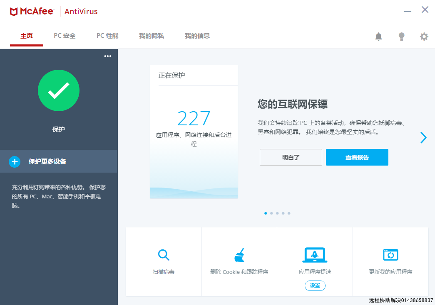
Task: Switch to the 我的信息 tab
Action: tap(197, 36)
